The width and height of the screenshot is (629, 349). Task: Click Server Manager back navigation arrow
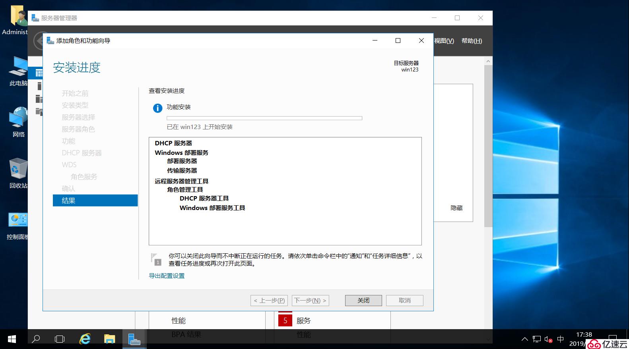tap(38, 40)
